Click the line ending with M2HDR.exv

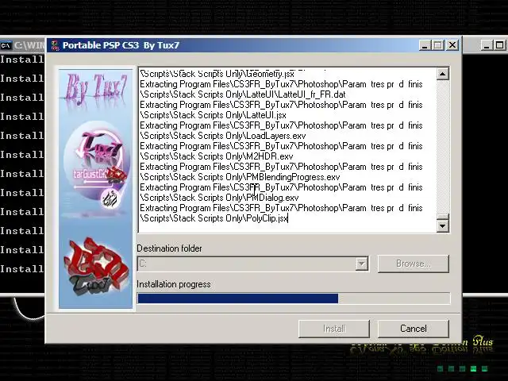[217, 156]
